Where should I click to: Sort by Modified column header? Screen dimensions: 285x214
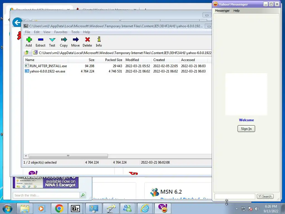click(x=137, y=60)
